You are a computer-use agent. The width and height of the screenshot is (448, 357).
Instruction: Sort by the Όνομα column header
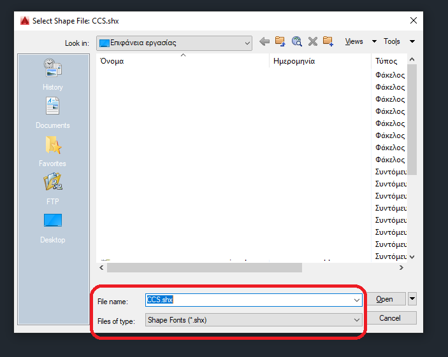(x=183, y=61)
